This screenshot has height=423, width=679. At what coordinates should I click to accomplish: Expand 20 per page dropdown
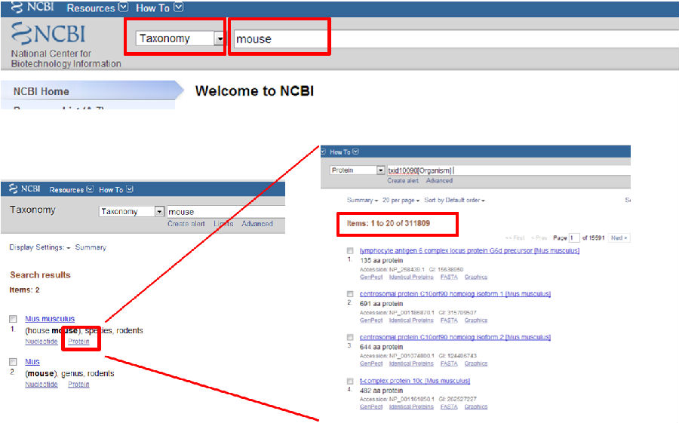(x=401, y=200)
